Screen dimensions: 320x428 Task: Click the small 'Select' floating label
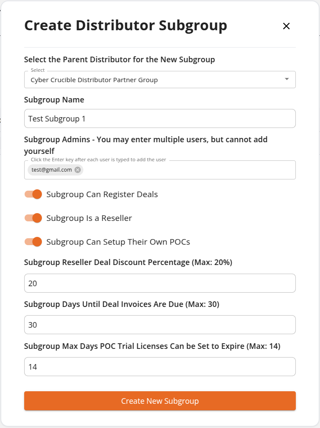pos(38,70)
